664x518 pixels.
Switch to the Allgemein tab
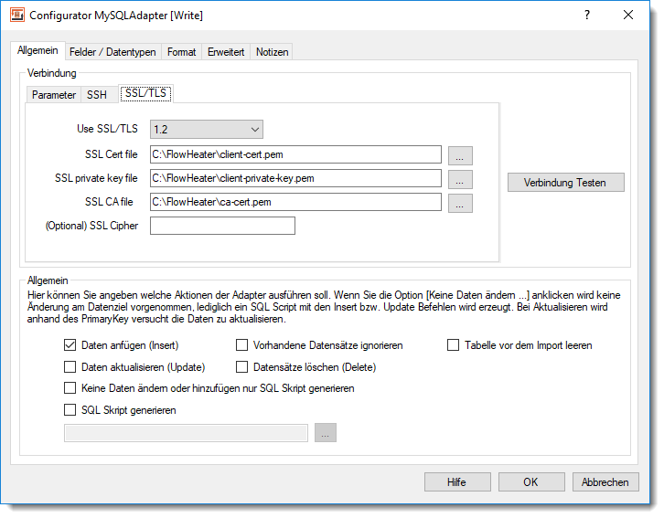coord(37,51)
